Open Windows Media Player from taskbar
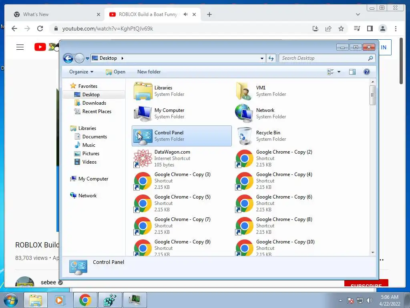This screenshot has width=410, height=308. (59, 300)
